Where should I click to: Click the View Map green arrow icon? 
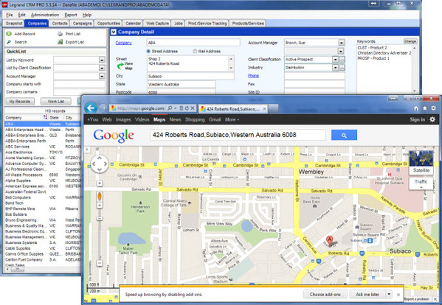tap(120, 66)
